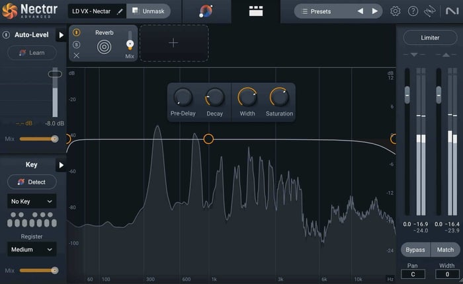Open the Register Medium dropdown
463x284 pixels.
pos(32,250)
